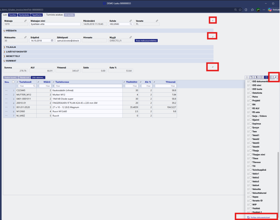Click the wrench icon above the column list

pyautogui.click(x=275, y=77)
